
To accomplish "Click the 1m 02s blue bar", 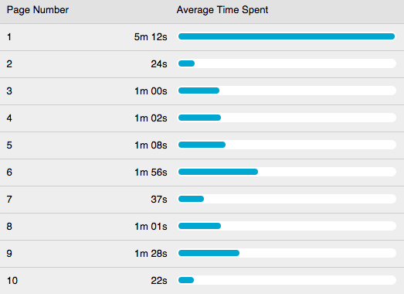I will (199, 118).
